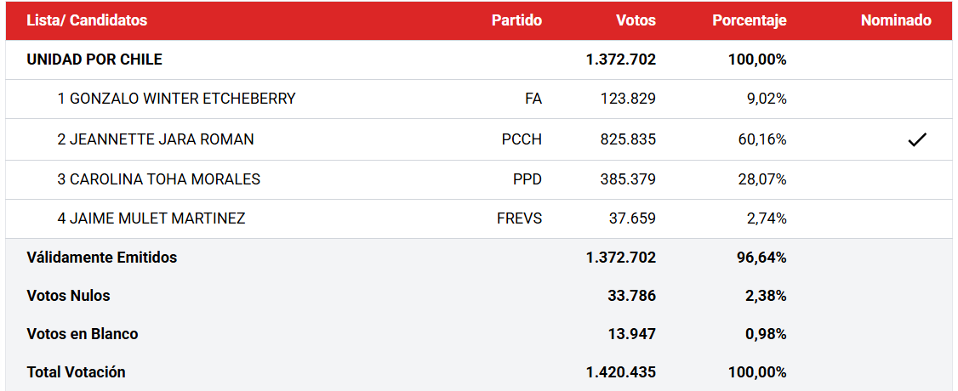
Task: Click the PCCH party label
Action: tap(522, 139)
